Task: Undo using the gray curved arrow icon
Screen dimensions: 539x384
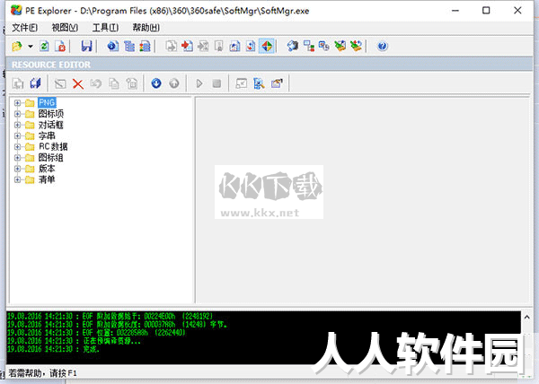Action: (x=96, y=83)
